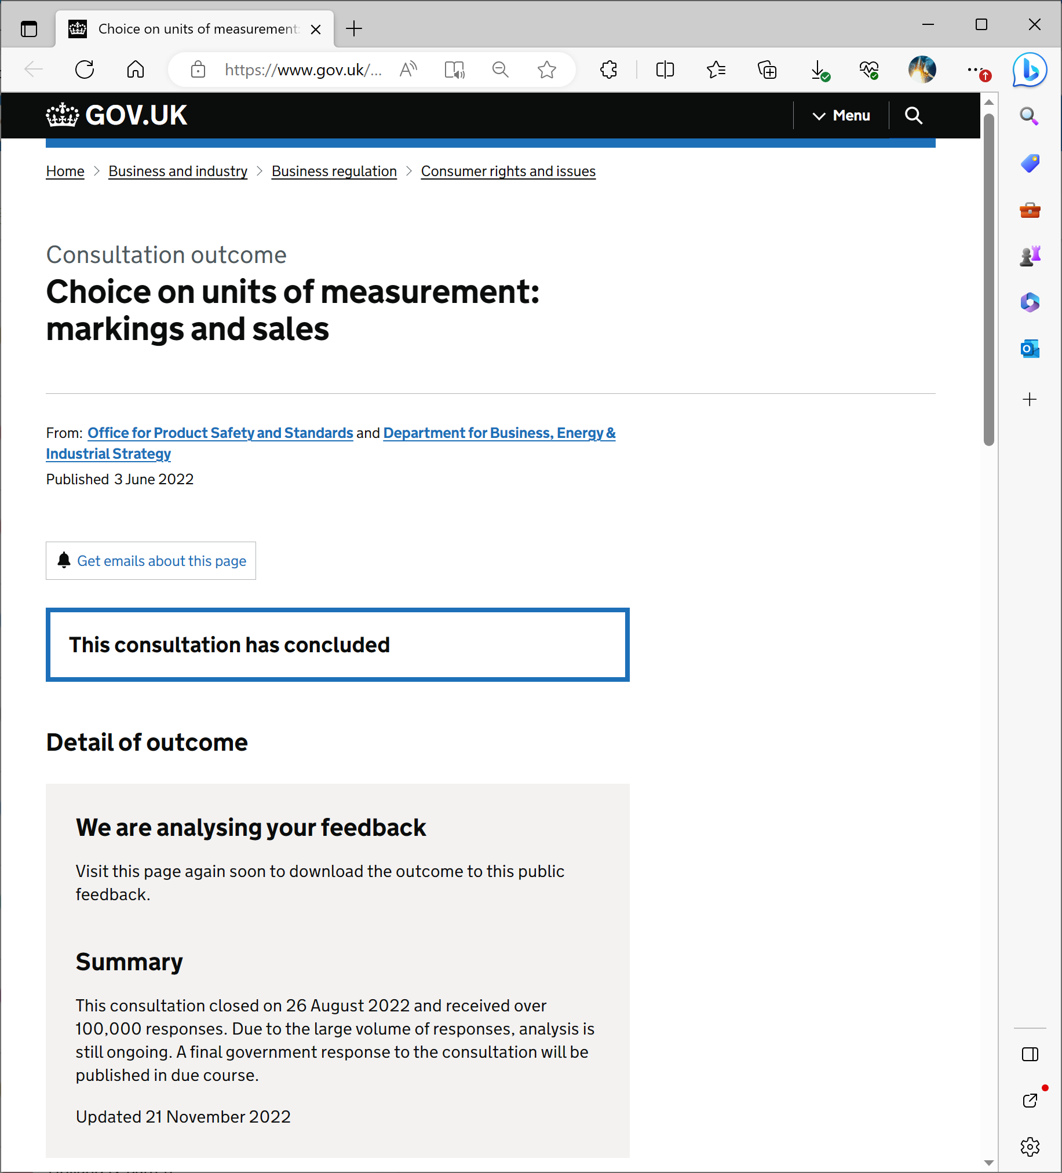Toggle split screen view

click(x=665, y=70)
